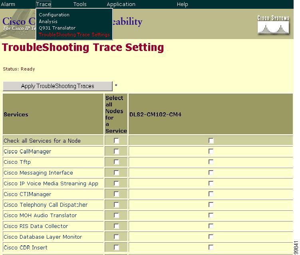Choose Analysis from Trace menu
300x255 pixels.
point(48,22)
